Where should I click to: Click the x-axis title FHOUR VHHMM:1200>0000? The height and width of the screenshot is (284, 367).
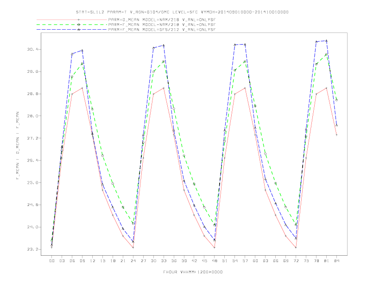193,272
